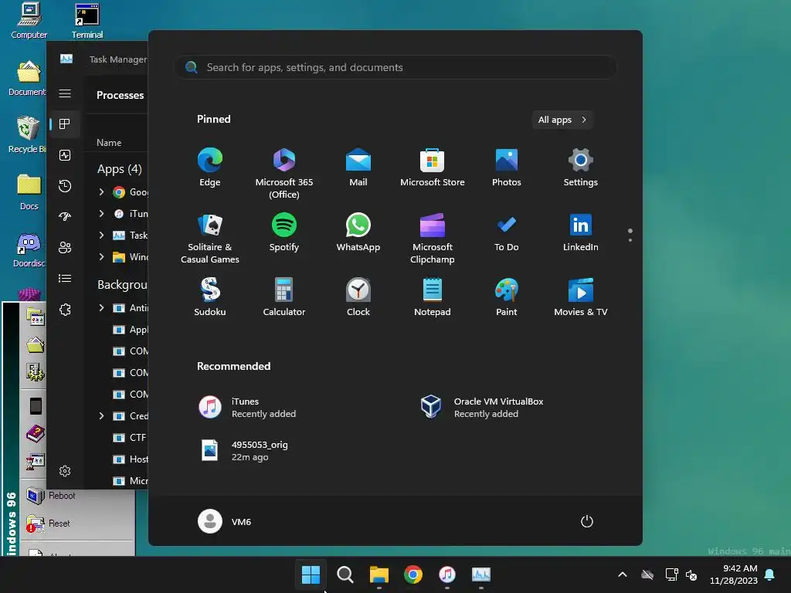This screenshot has height=593, width=791.
Task: Open the Terminal desktop shortcut
Action: (x=87, y=21)
